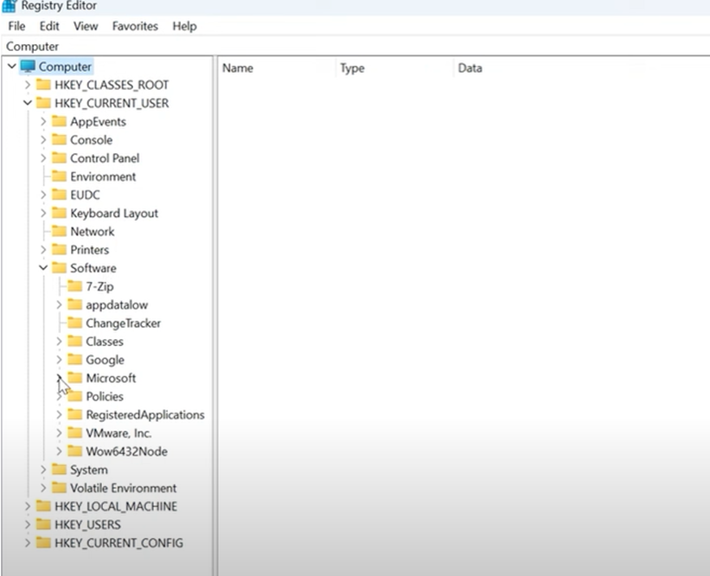Collapse the Software key
The image size is (710, 576).
pos(42,268)
